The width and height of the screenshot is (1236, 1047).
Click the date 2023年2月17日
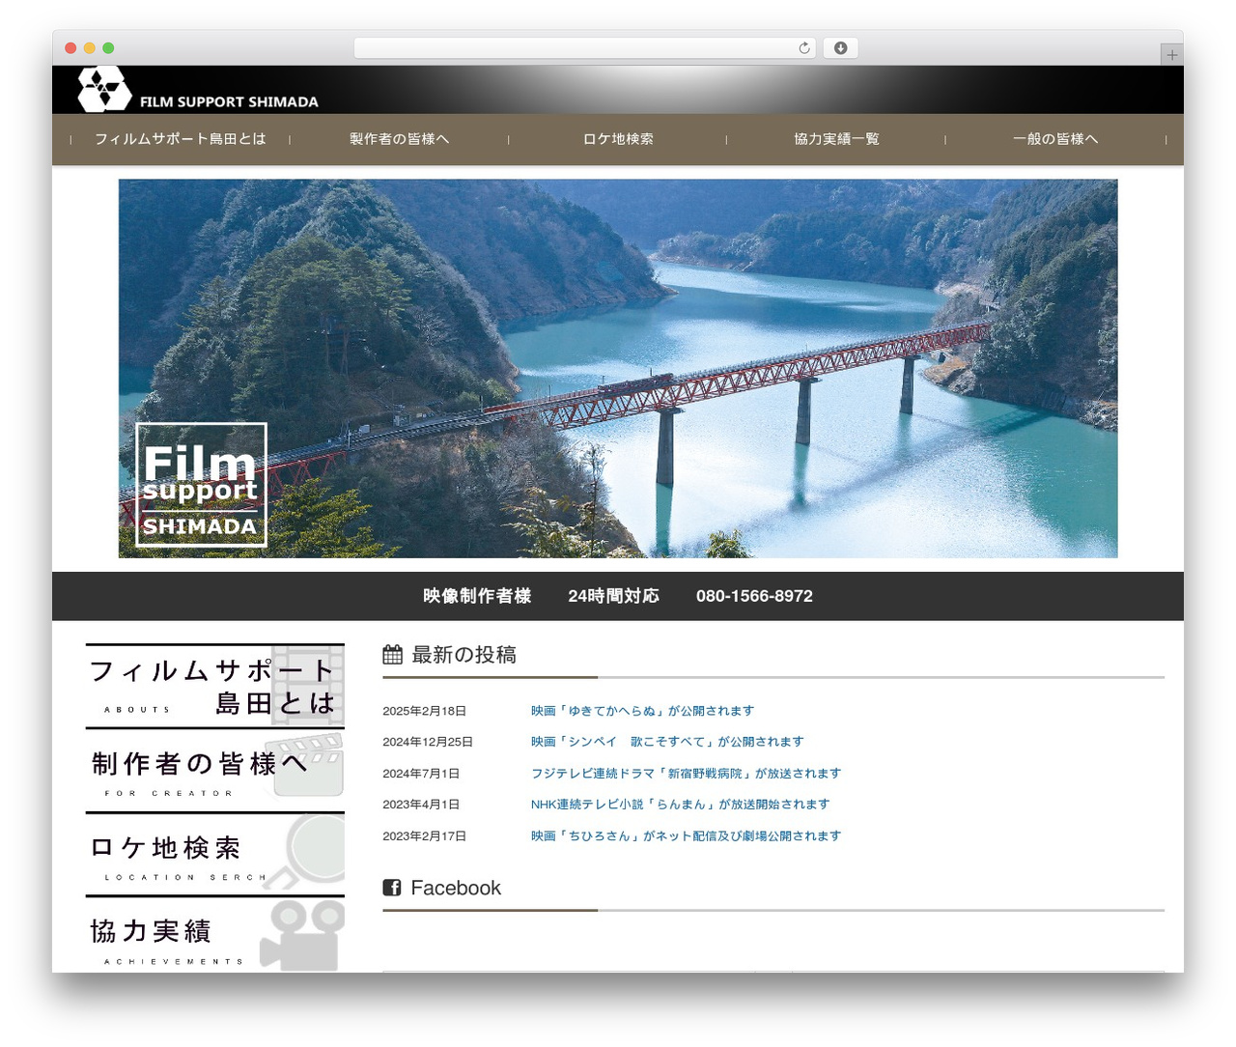point(424,836)
